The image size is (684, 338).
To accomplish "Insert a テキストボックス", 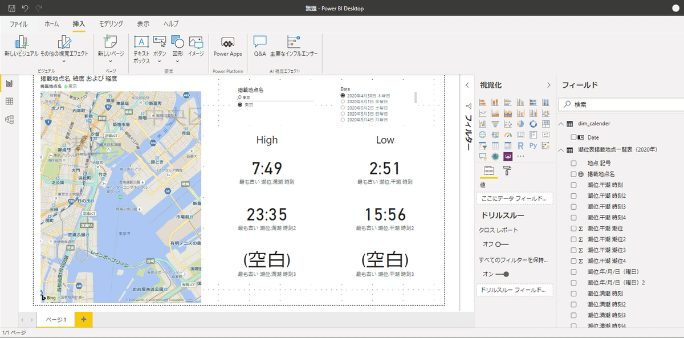I will pyautogui.click(x=141, y=49).
